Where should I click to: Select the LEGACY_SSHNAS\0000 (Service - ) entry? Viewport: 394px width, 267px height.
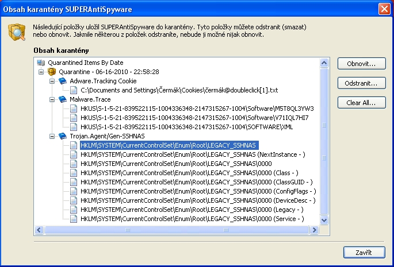192,219
